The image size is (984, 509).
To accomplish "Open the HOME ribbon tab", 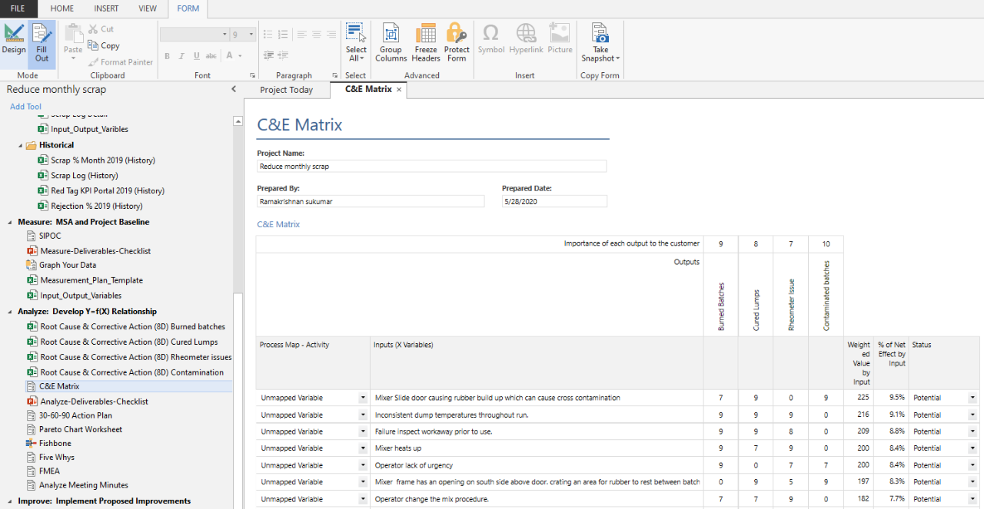I will pos(62,8).
